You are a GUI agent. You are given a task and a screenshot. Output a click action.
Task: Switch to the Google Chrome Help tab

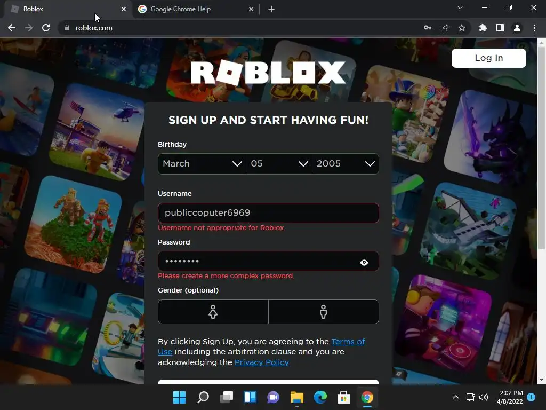(195, 9)
